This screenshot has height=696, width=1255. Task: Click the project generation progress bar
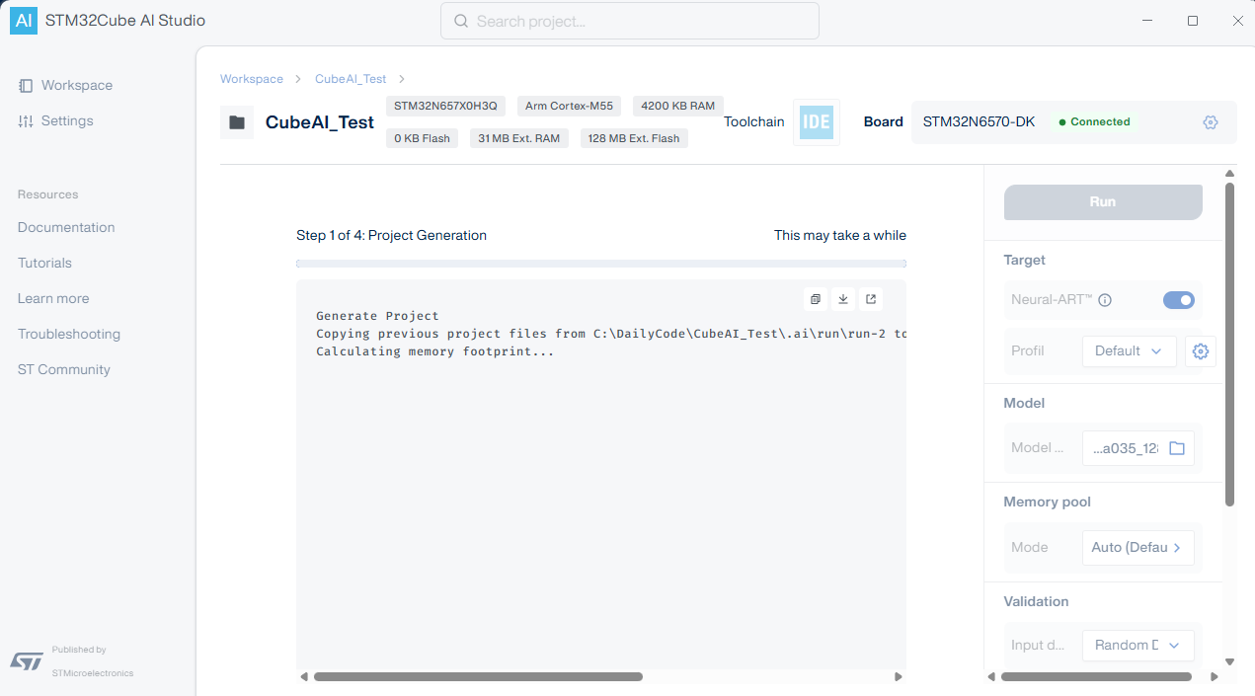601,264
